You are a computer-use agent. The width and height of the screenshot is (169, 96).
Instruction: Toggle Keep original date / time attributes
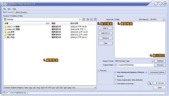point(115,80)
